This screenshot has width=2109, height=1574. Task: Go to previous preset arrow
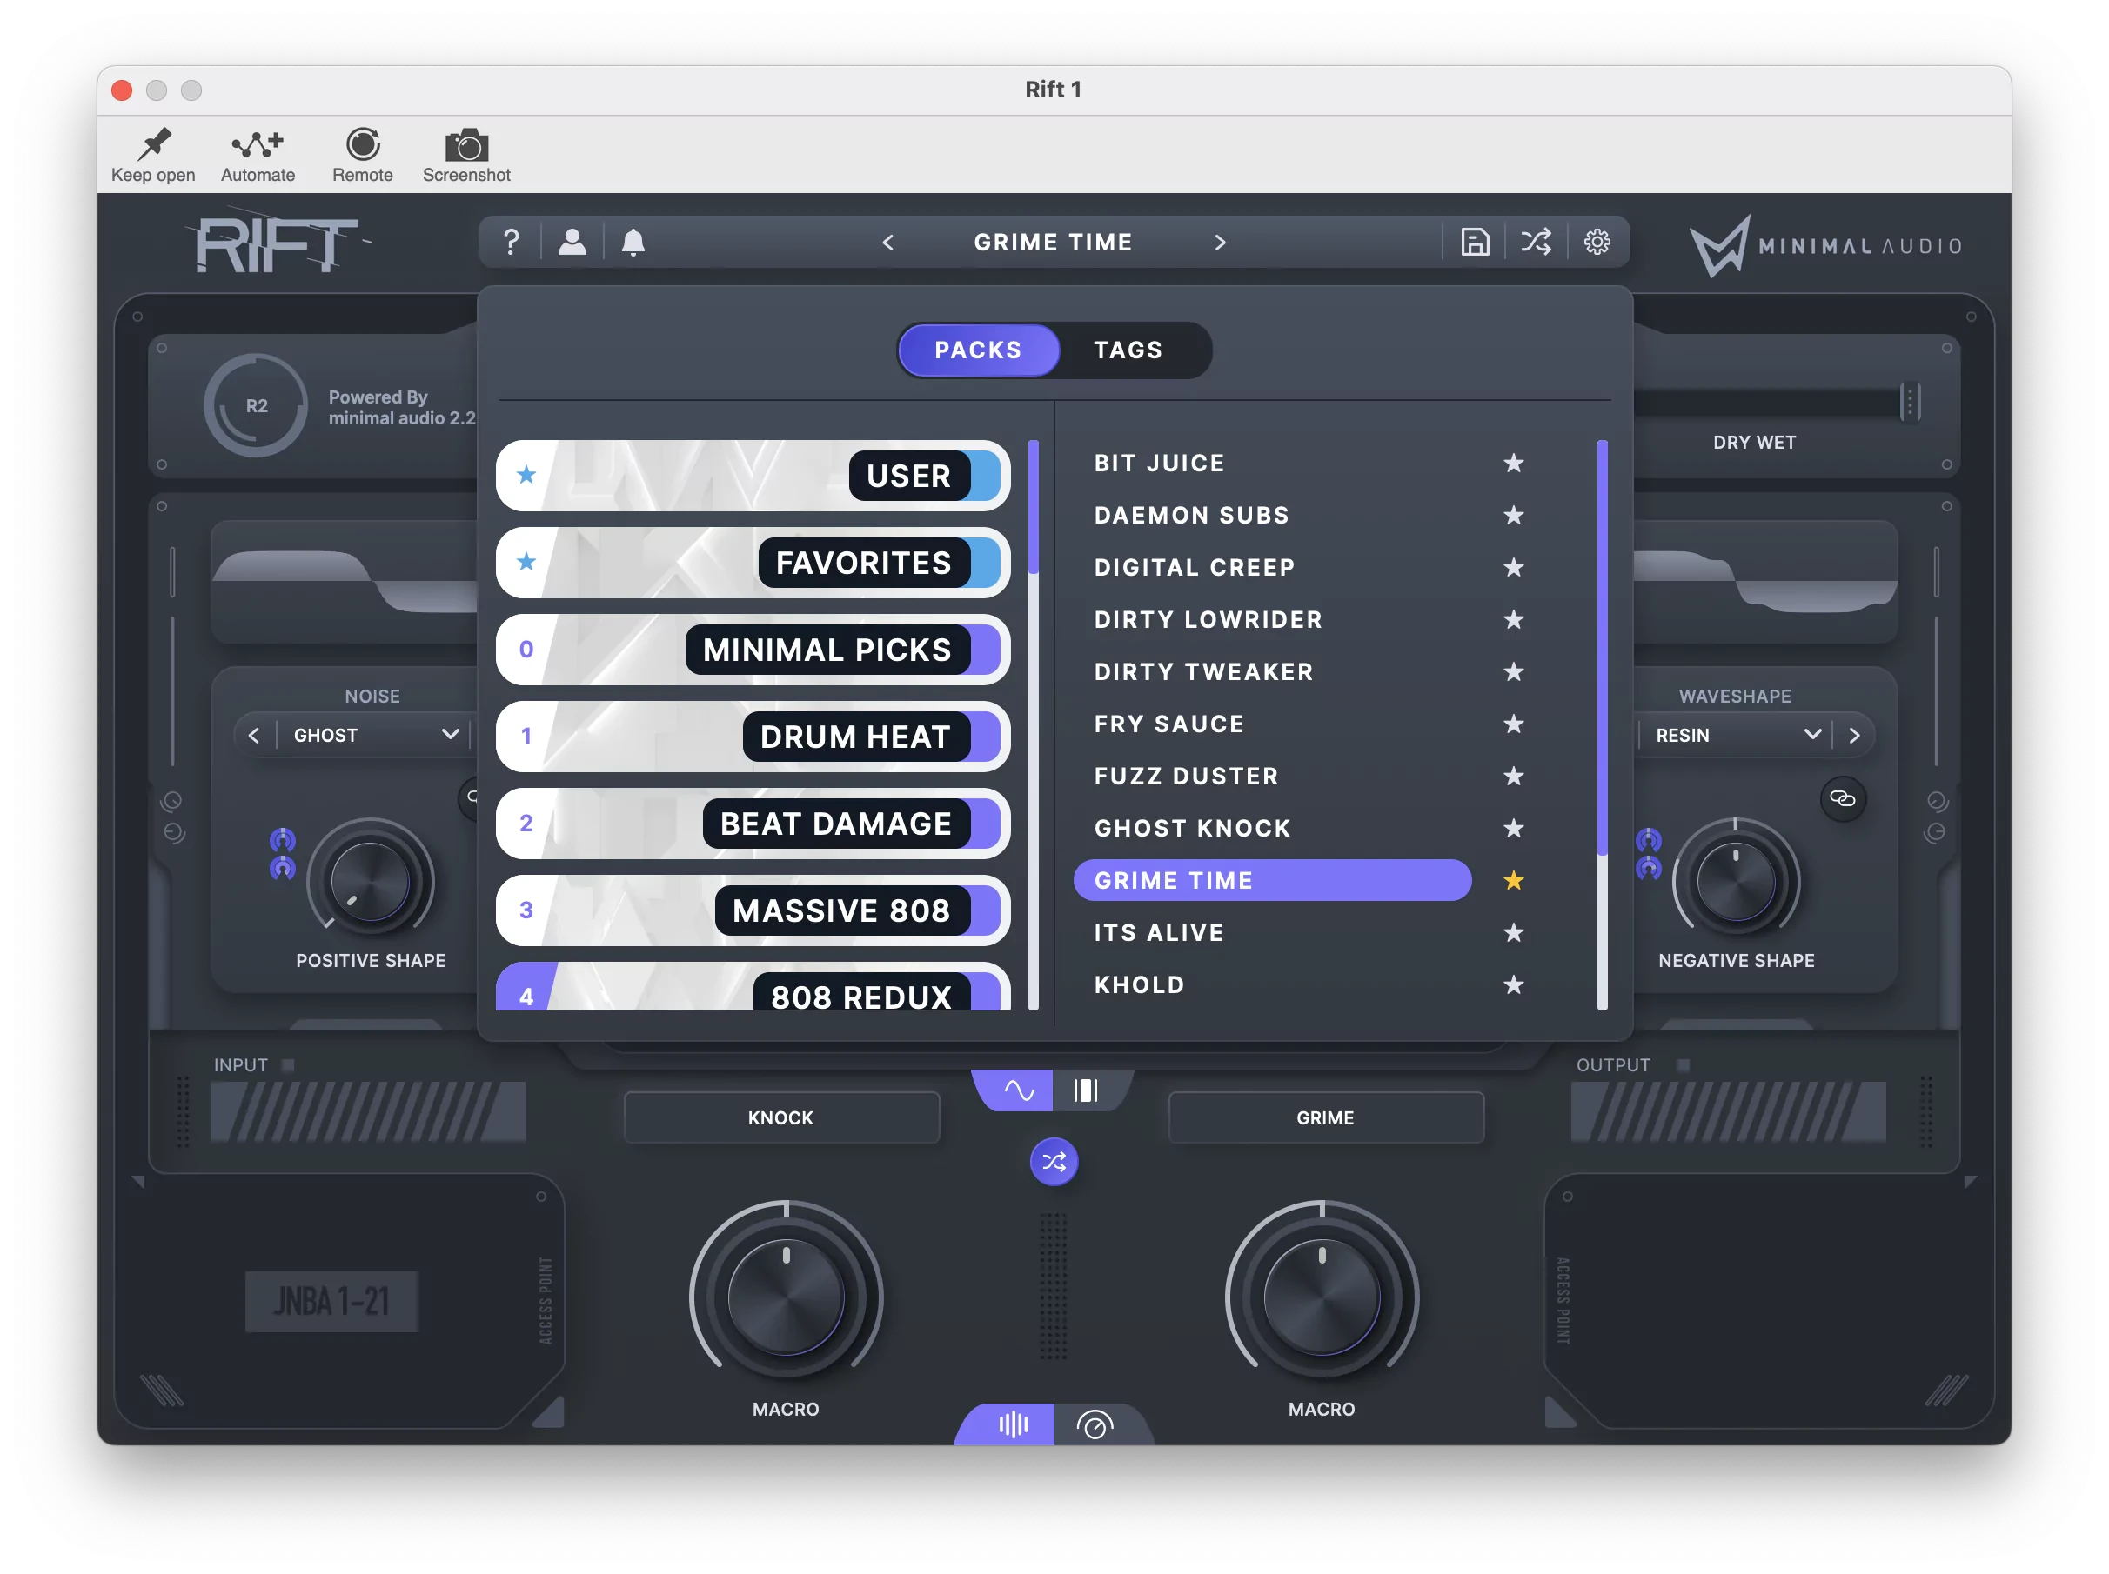(x=888, y=243)
